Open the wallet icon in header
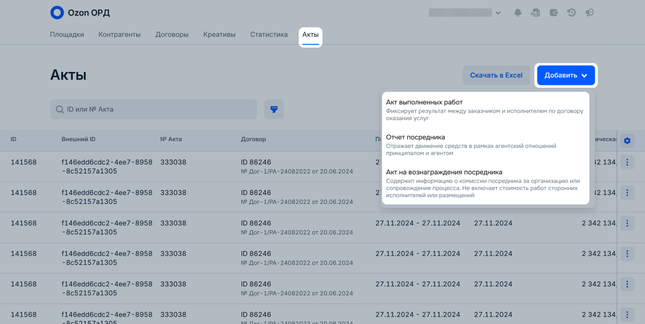645x324 pixels. pos(554,13)
